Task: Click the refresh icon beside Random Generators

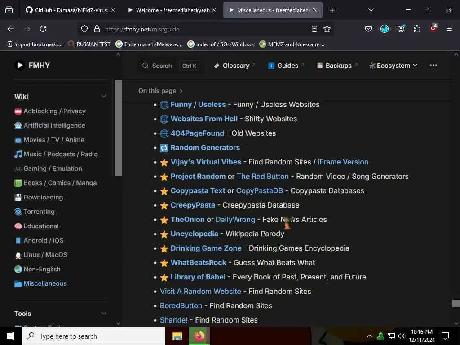Action: pyautogui.click(x=164, y=148)
